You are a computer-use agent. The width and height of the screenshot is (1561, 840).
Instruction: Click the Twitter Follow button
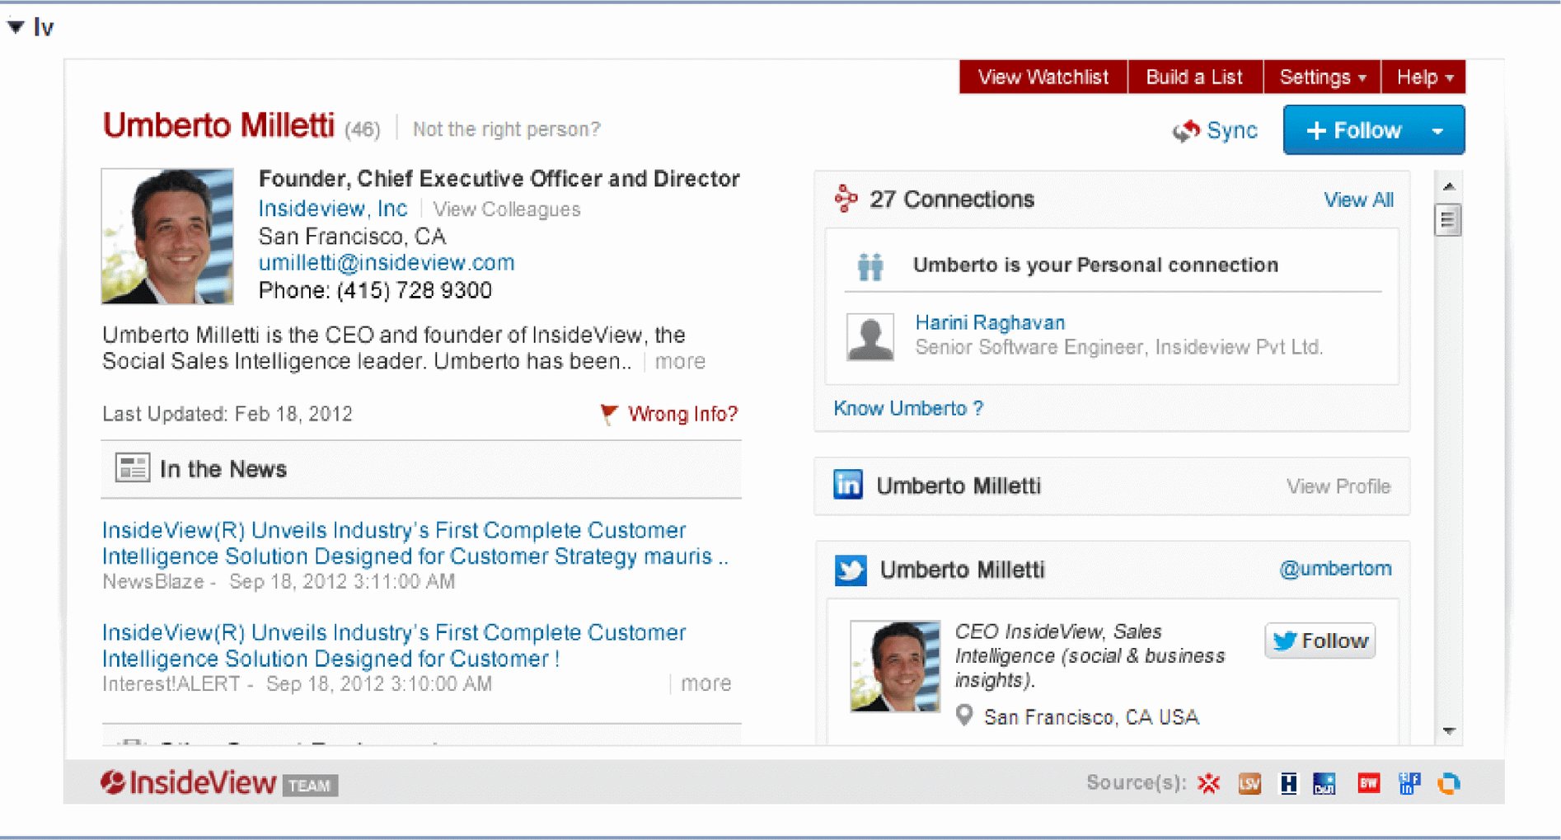1320,641
